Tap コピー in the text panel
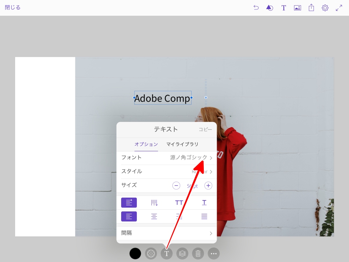Viewport: 349px width, 262px height. pyautogui.click(x=205, y=130)
